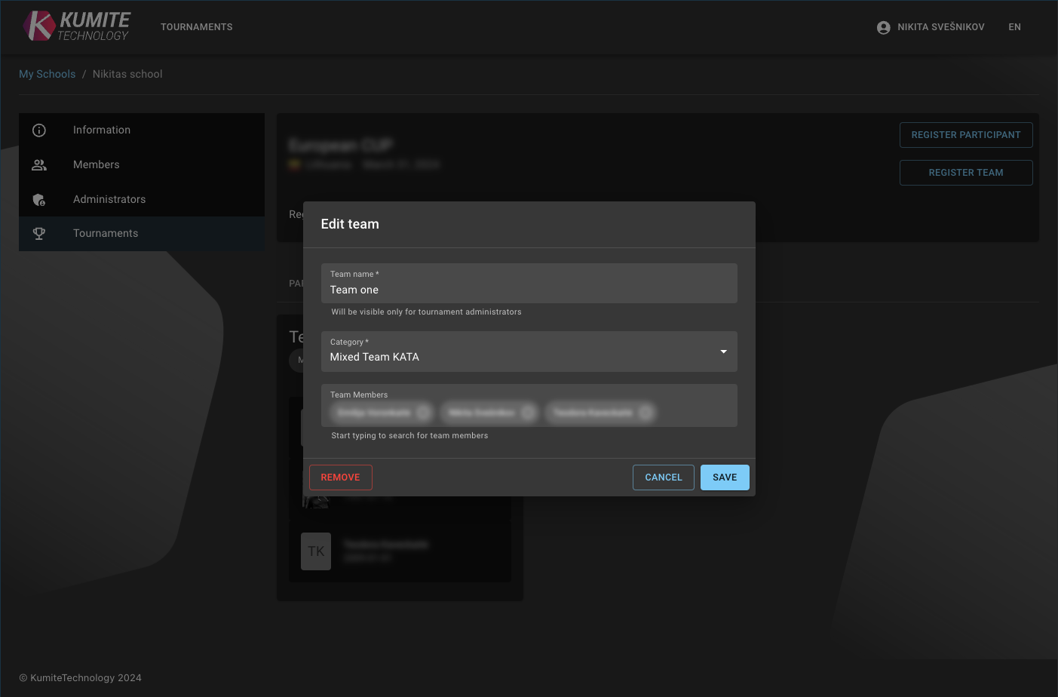
Task: Click the Information circle icon in sidebar
Action: click(x=39, y=130)
